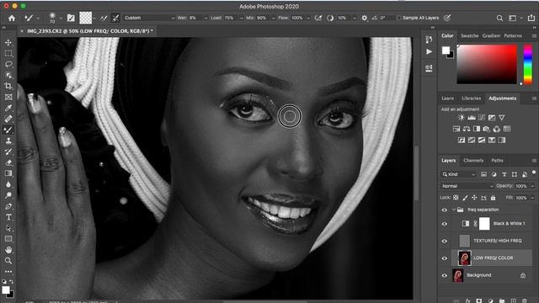This screenshot has width=539, height=303.
Task: Enable Sample All Layers checkbox
Action: click(398, 18)
